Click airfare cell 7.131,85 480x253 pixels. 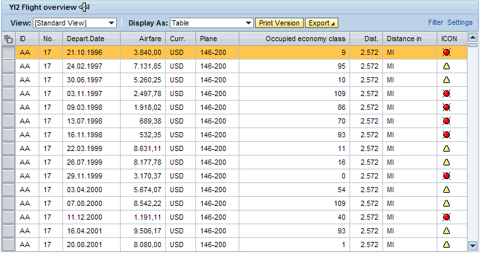pyautogui.click(x=143, y=66)
